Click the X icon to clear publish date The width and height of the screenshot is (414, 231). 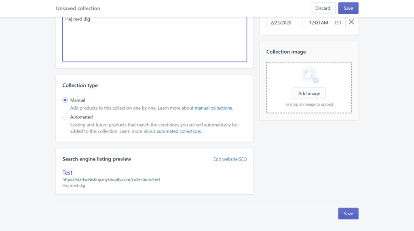click(x=351, y=22)
